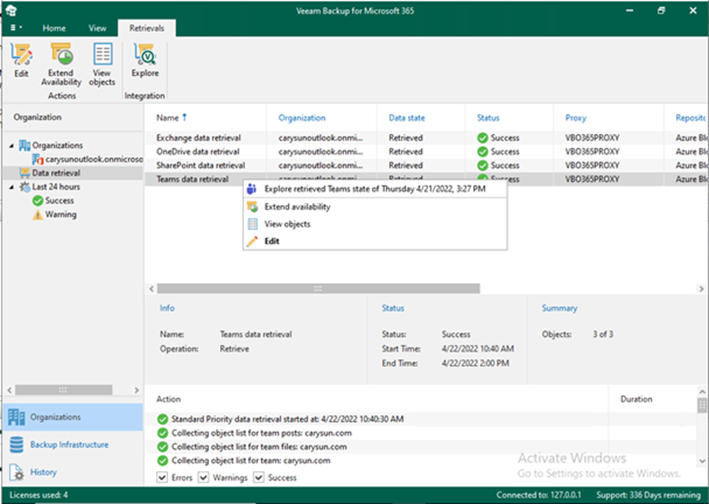Click Success status icon in Exchange row
Image resolution: width=709 pixels, height=504 pixels.
pos(482,138)
